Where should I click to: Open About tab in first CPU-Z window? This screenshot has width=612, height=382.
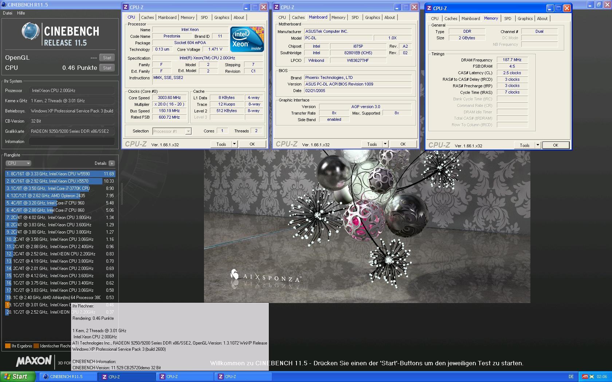coord(239,17)
